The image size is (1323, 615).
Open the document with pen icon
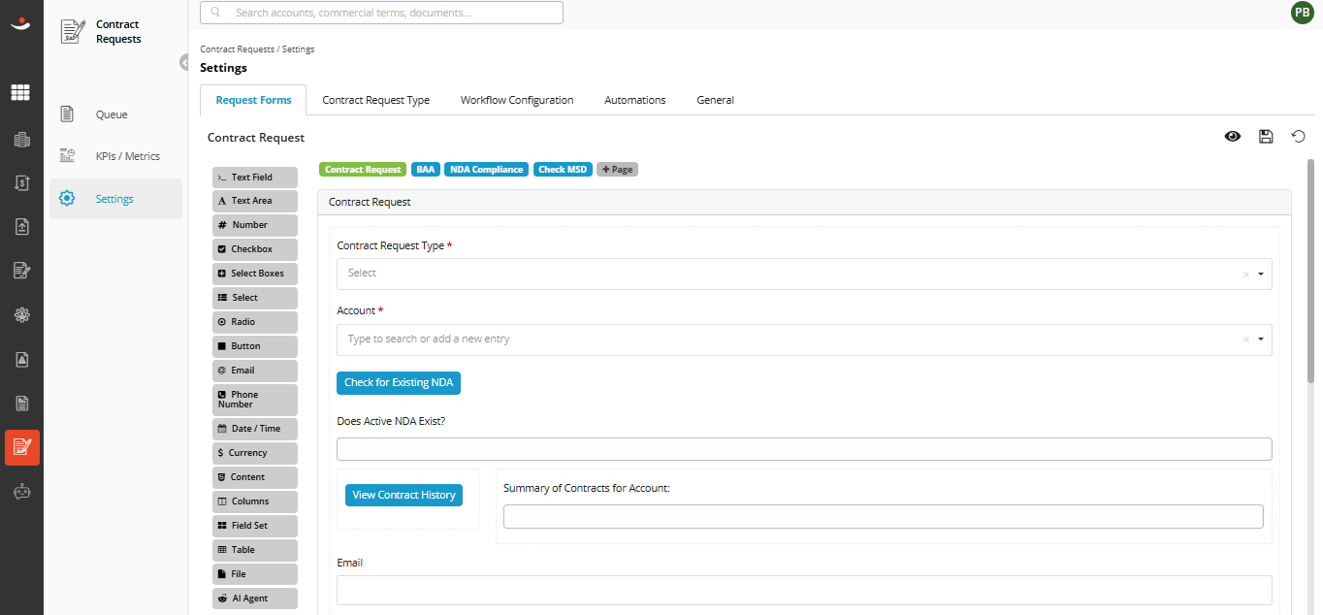coord(21,271)
